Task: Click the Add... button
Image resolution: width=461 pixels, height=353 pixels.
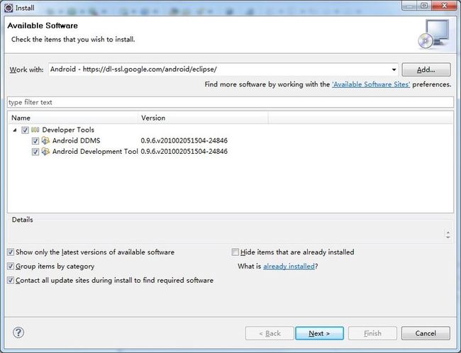Action: [426, 69]
